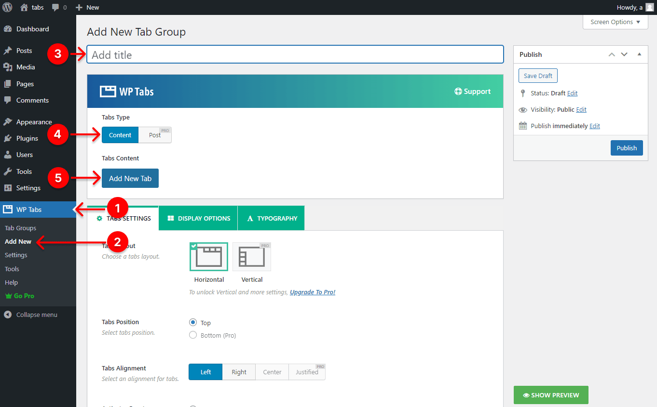Screen dimensions: 657x407
Task: Click the calendar icon beside Publish immediately
Action: point(523,126)
